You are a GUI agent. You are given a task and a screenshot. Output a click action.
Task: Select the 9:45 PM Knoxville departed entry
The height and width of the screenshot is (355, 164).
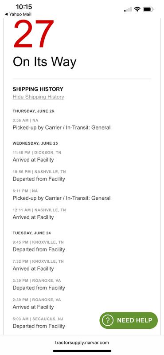pos(39,246)
